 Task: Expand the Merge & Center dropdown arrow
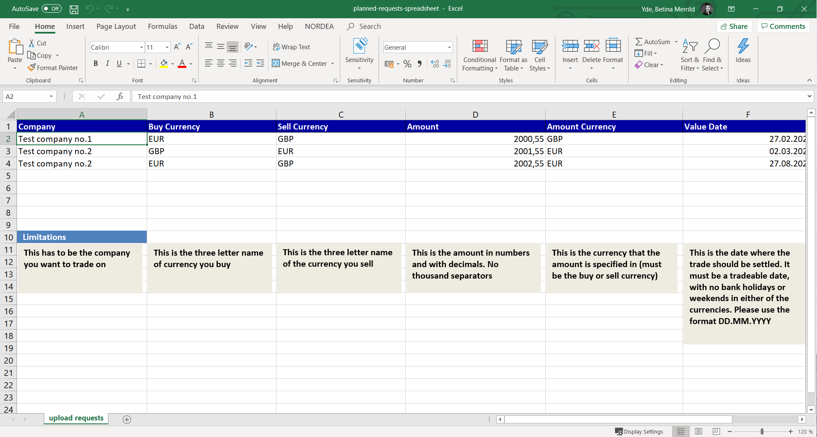[333, 64]
